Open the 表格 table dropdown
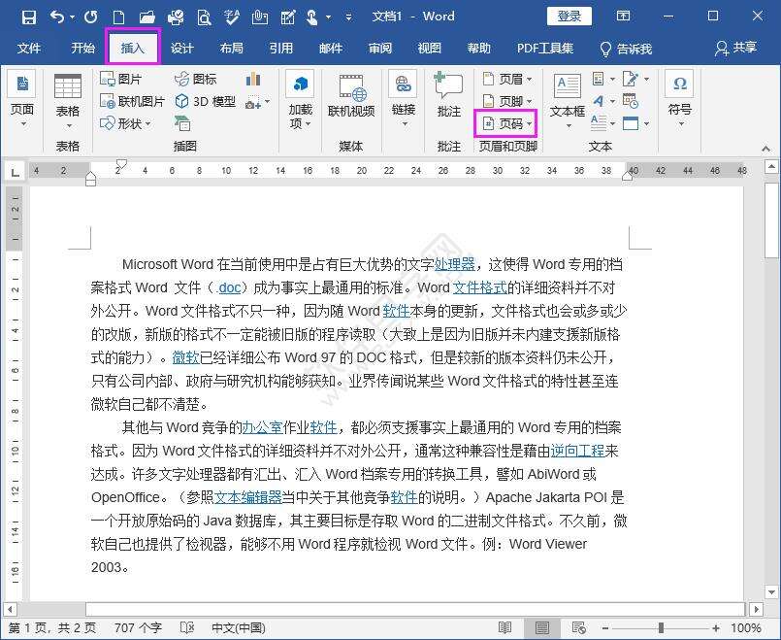 68,125
